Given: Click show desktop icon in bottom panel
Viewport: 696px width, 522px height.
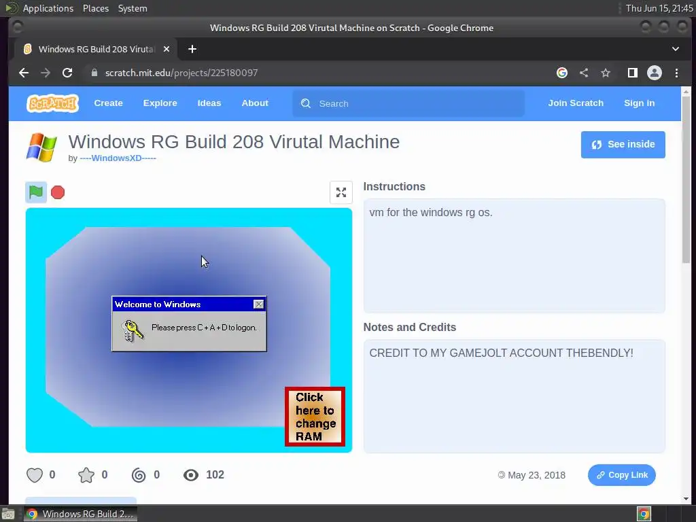Looking at the screenshot, I should pyautogui.click(x=7, y=515).
